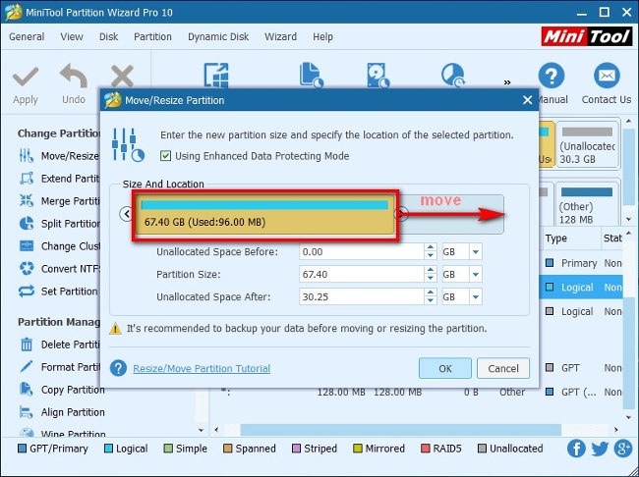Select Delete Partition trash icon

pyautogui.click(x=27, y=344)
